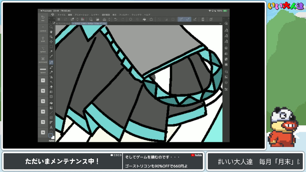
Task: Toggle the option modifier key
Action: click(x=43, y=49)
